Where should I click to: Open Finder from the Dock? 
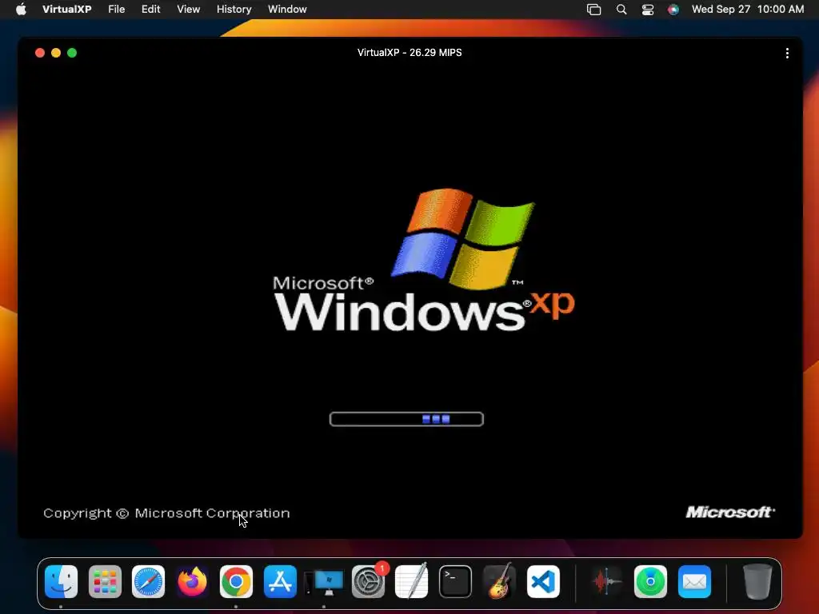click(61, 582)
